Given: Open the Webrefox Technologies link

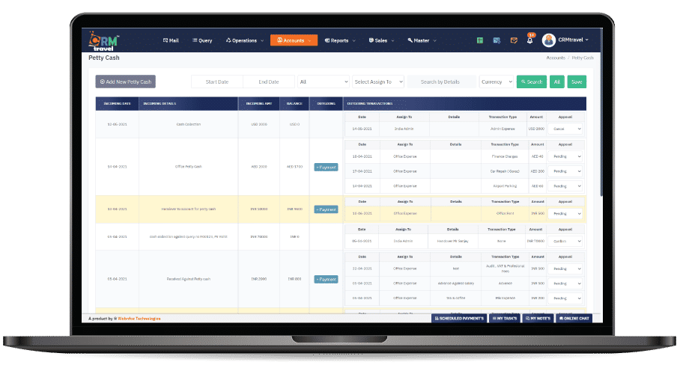Looking at the screenshot, I should pyautogui.click(x=139, y=319).
